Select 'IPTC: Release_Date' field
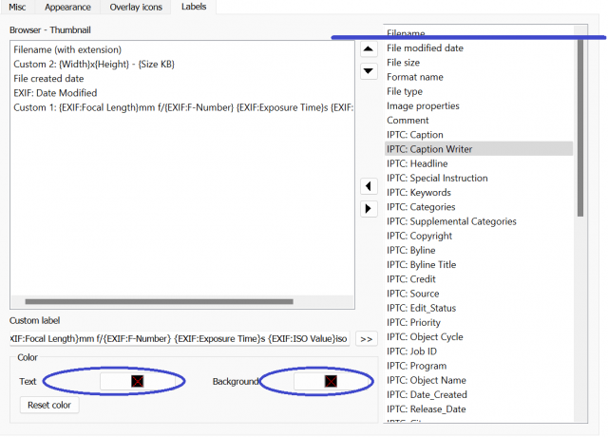This screenshot has width=608, height=437. pos(479,409)
